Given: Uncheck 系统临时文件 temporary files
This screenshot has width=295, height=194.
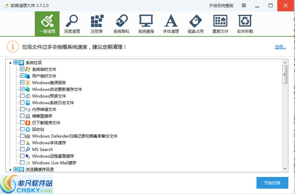Looking at the screenshot, I should click(x=22, y=69).
